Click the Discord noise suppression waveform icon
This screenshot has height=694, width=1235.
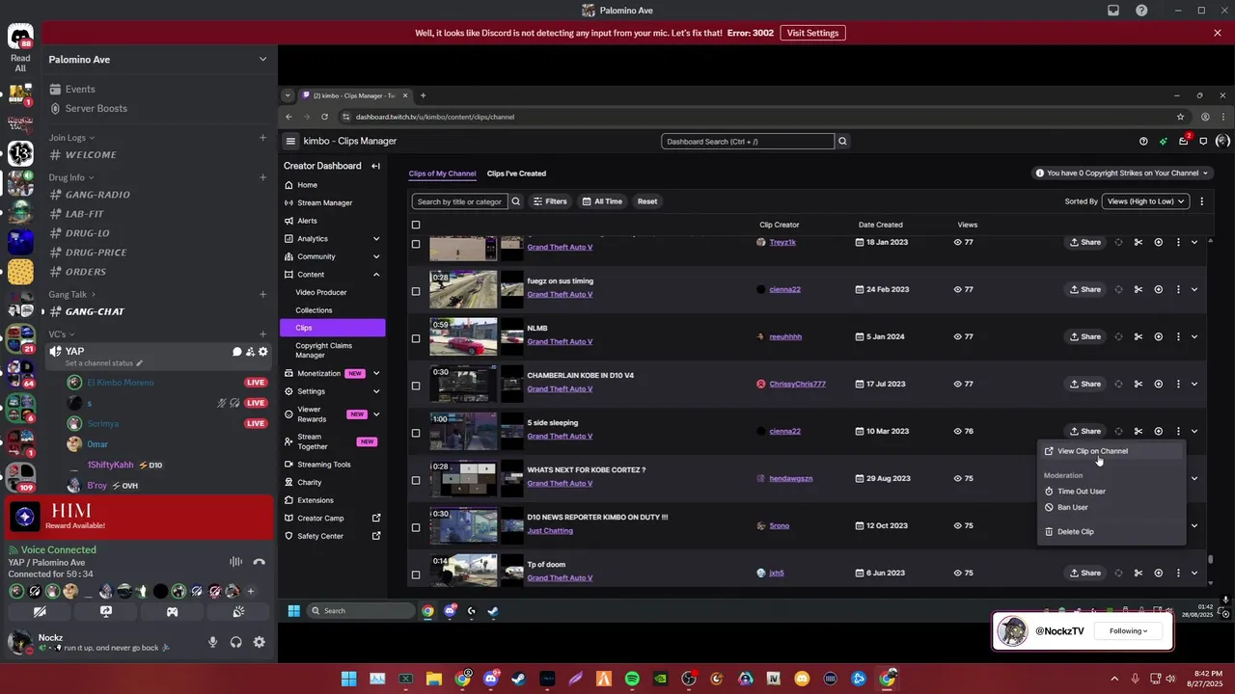point(235,562)
